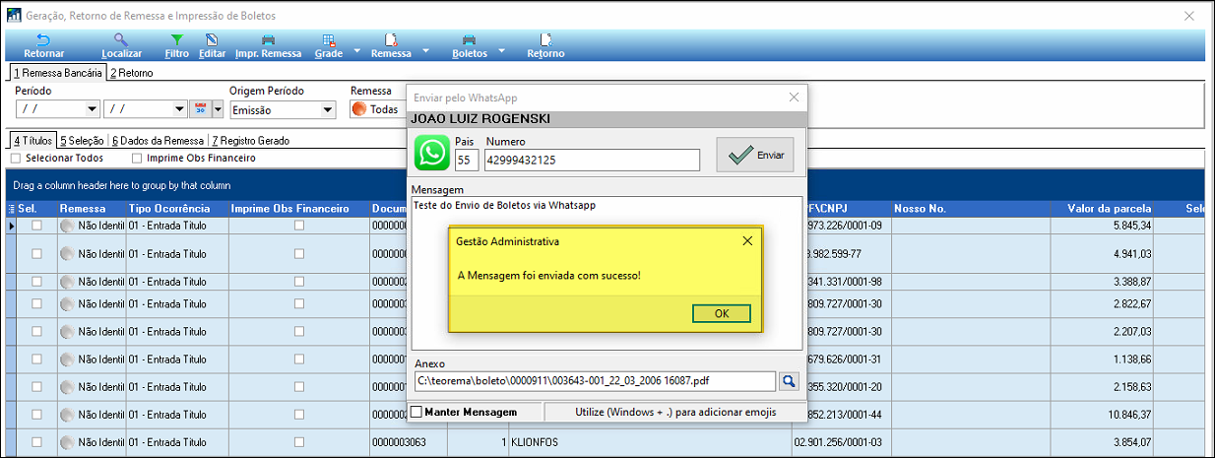Open the Origem Período Emissão combo box

pos(281,109)
